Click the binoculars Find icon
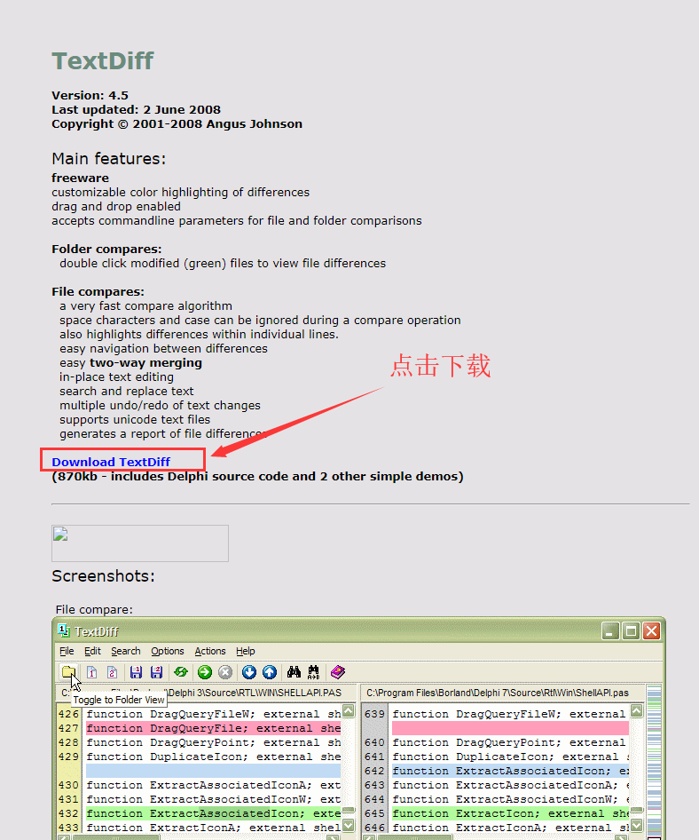This screenshot has height=840, width=699. [294, 672]
